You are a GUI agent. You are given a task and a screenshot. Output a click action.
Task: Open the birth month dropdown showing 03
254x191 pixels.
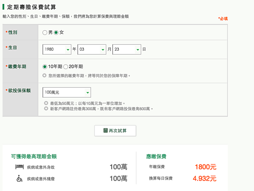[x=92, y=49]
